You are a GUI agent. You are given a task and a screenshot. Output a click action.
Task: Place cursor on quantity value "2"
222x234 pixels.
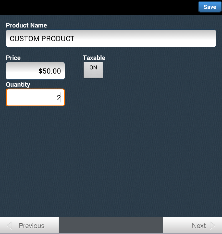[59, 98]
